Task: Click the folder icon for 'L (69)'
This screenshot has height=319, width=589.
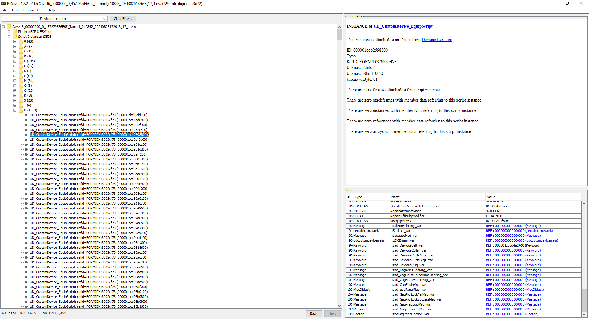Action: coord(21,76)
